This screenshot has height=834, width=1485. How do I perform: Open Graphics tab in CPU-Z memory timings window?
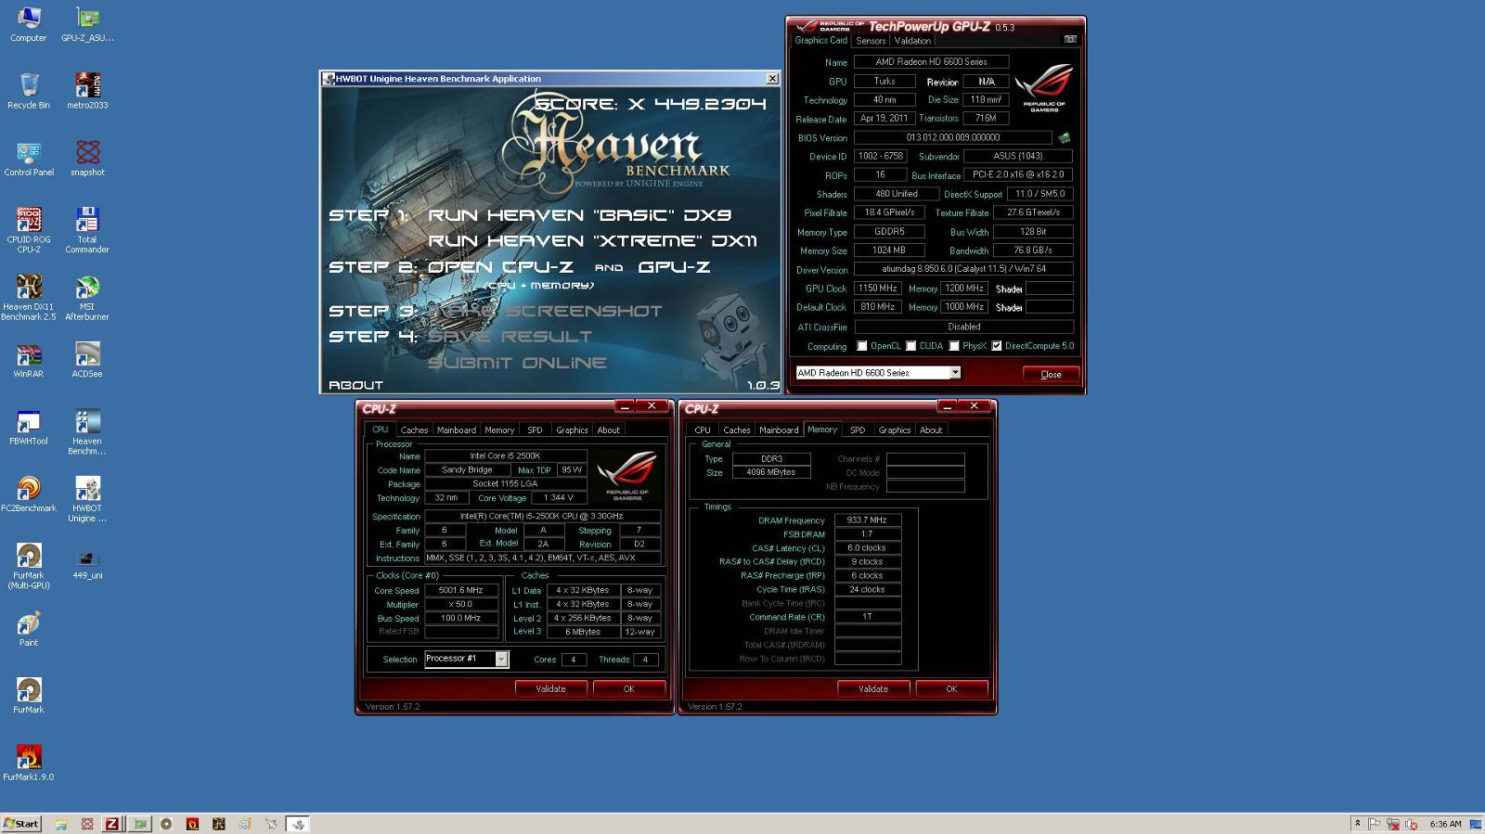click(895, 430)
